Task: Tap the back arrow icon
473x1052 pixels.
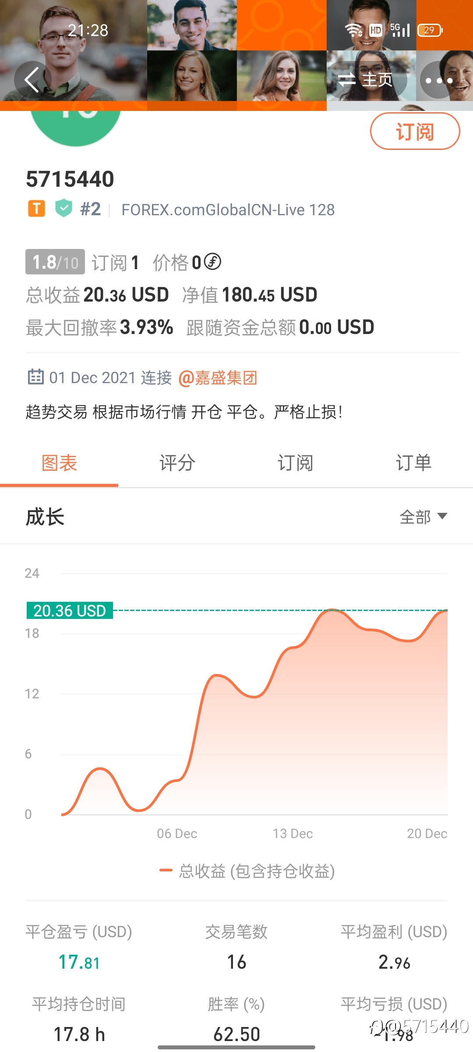Action: pyautogui.click(x=32, y=80)
